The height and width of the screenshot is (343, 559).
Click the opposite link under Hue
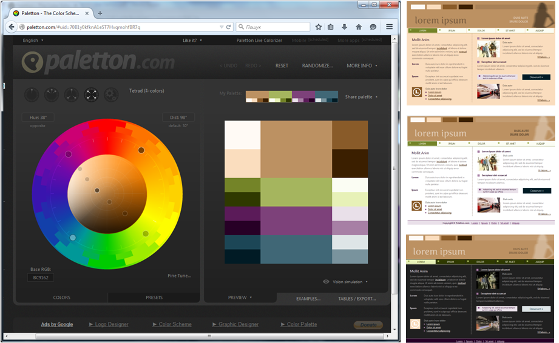(38, 125)
